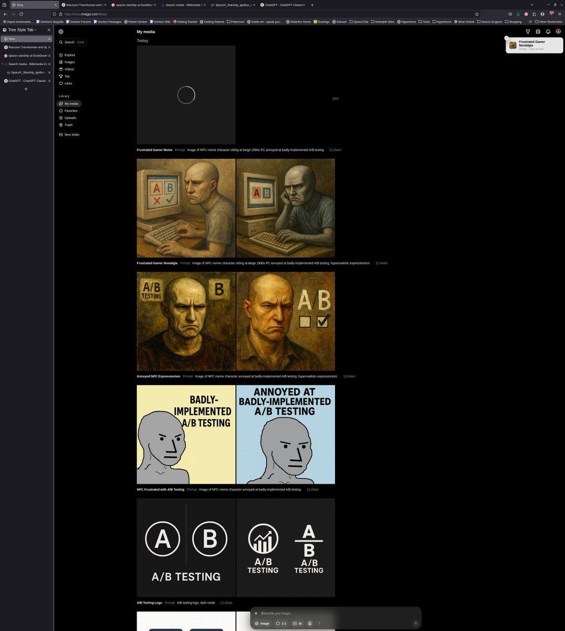Open the Frustrated Gamer Nostalgia ready notification

pyautogui.click(x=535, y=45)
